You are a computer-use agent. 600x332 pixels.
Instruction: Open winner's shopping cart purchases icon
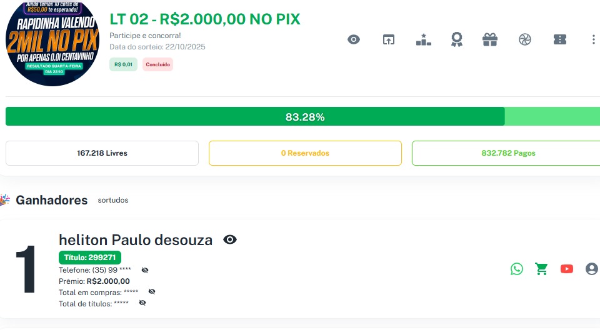pyautogui.click(x=541, y=269)
